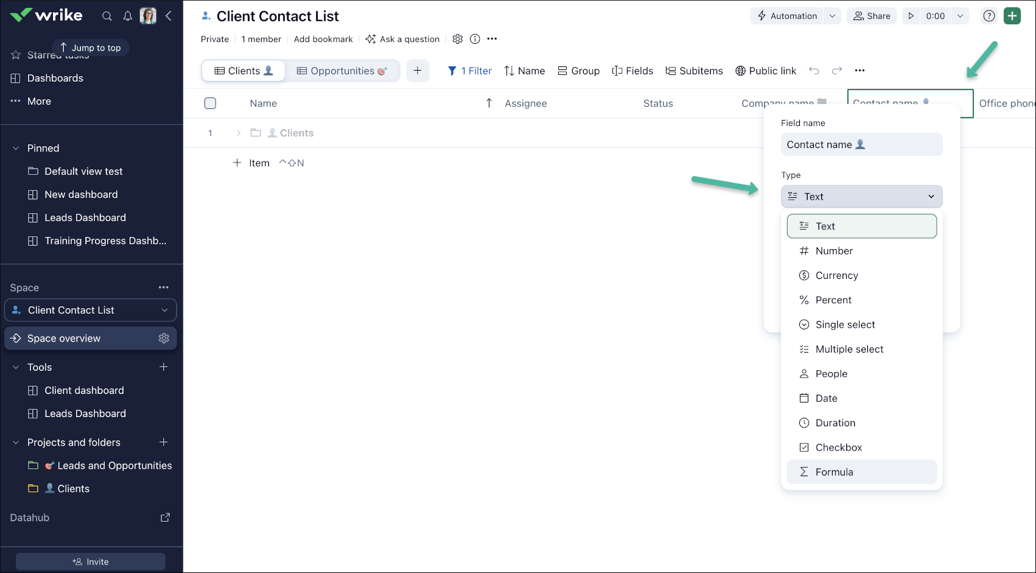Viewport: 1036px width, 573px height.
Task: Click the Share button
Action: point(872,16)
